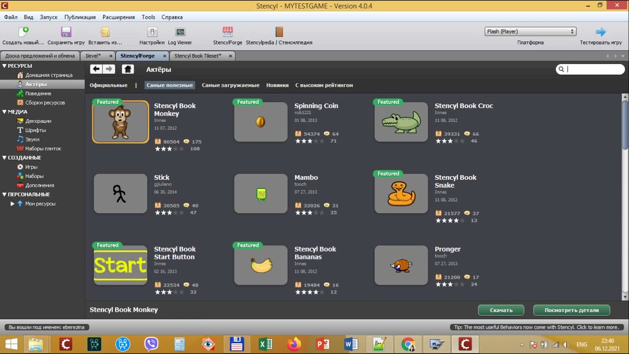The width and height of the screenshot is (629, 354).
Task: Click the StencylForge store icon in toolbar
Action: tap(228, 32)
